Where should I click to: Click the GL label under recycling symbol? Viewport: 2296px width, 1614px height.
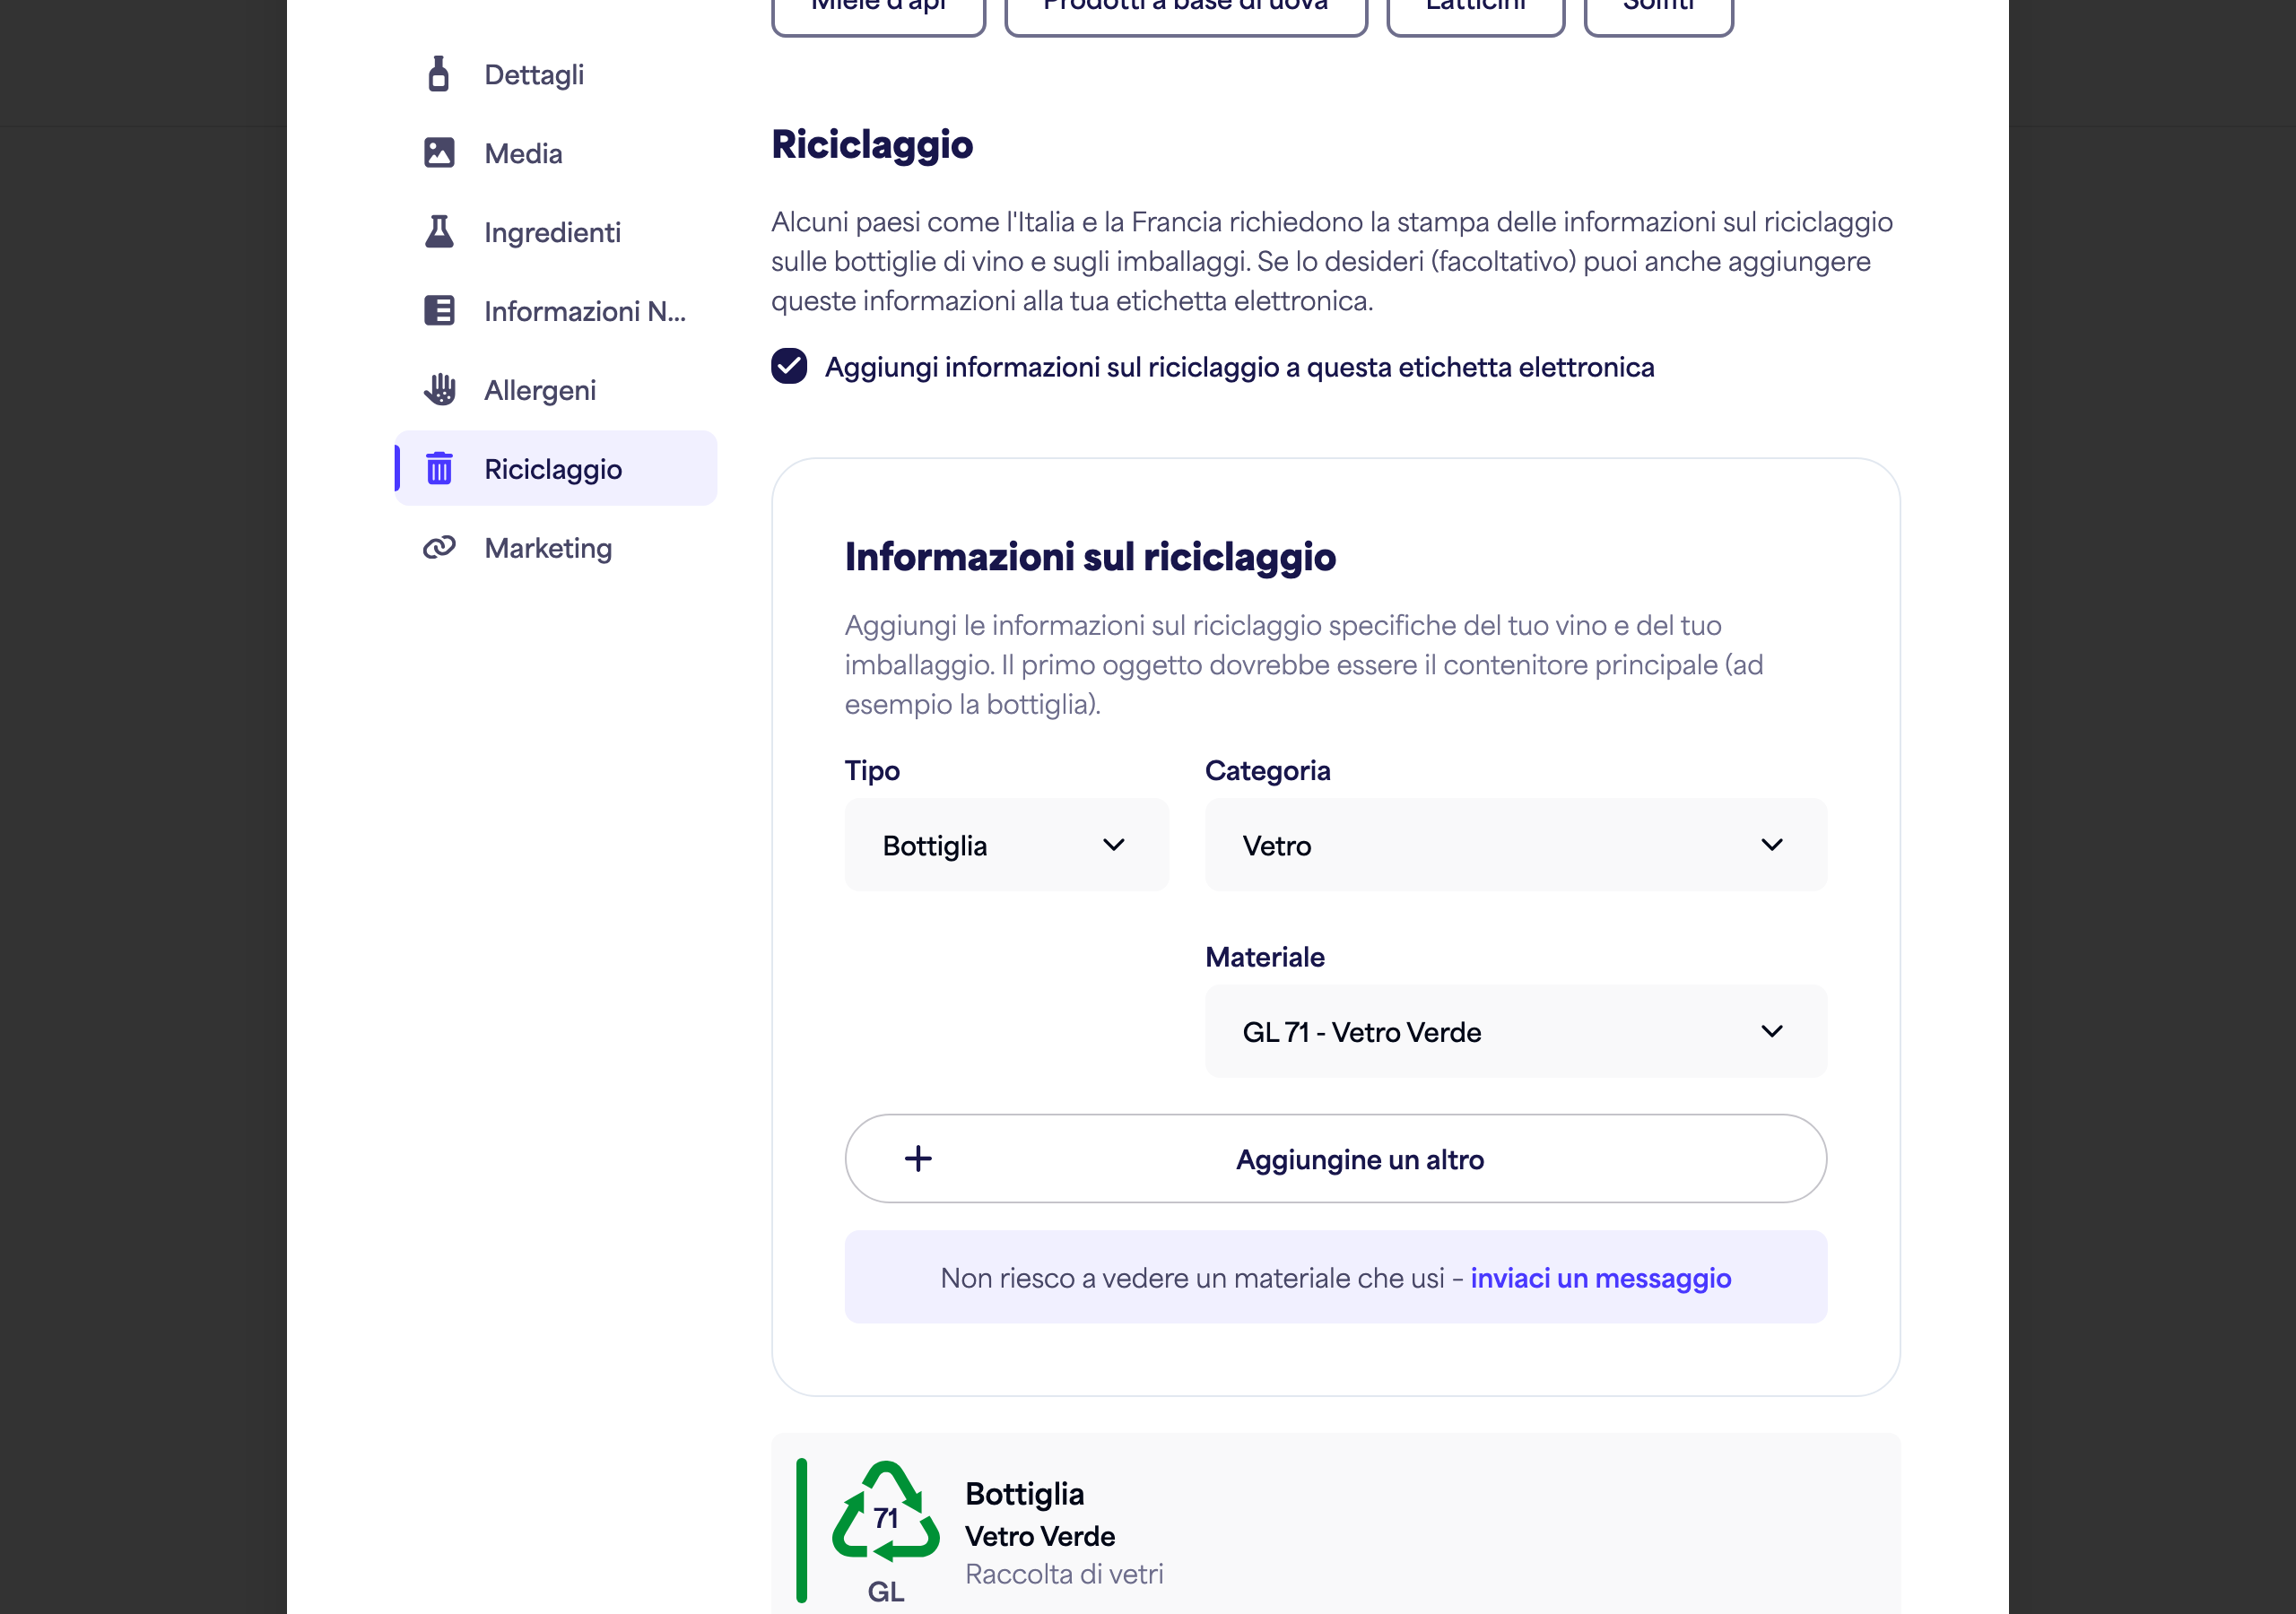(886, 1591)
